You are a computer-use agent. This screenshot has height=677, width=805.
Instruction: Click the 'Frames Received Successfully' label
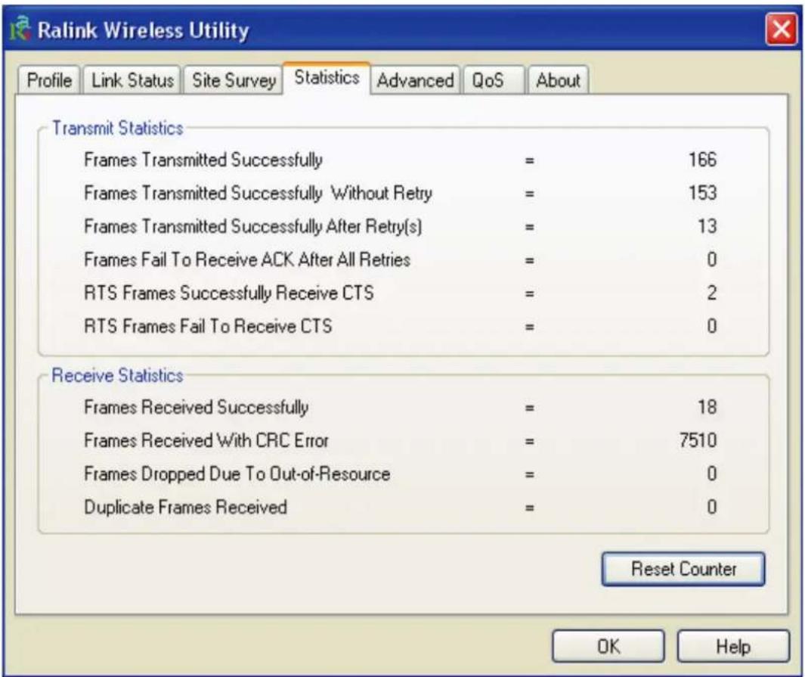[x=196, y=407]
